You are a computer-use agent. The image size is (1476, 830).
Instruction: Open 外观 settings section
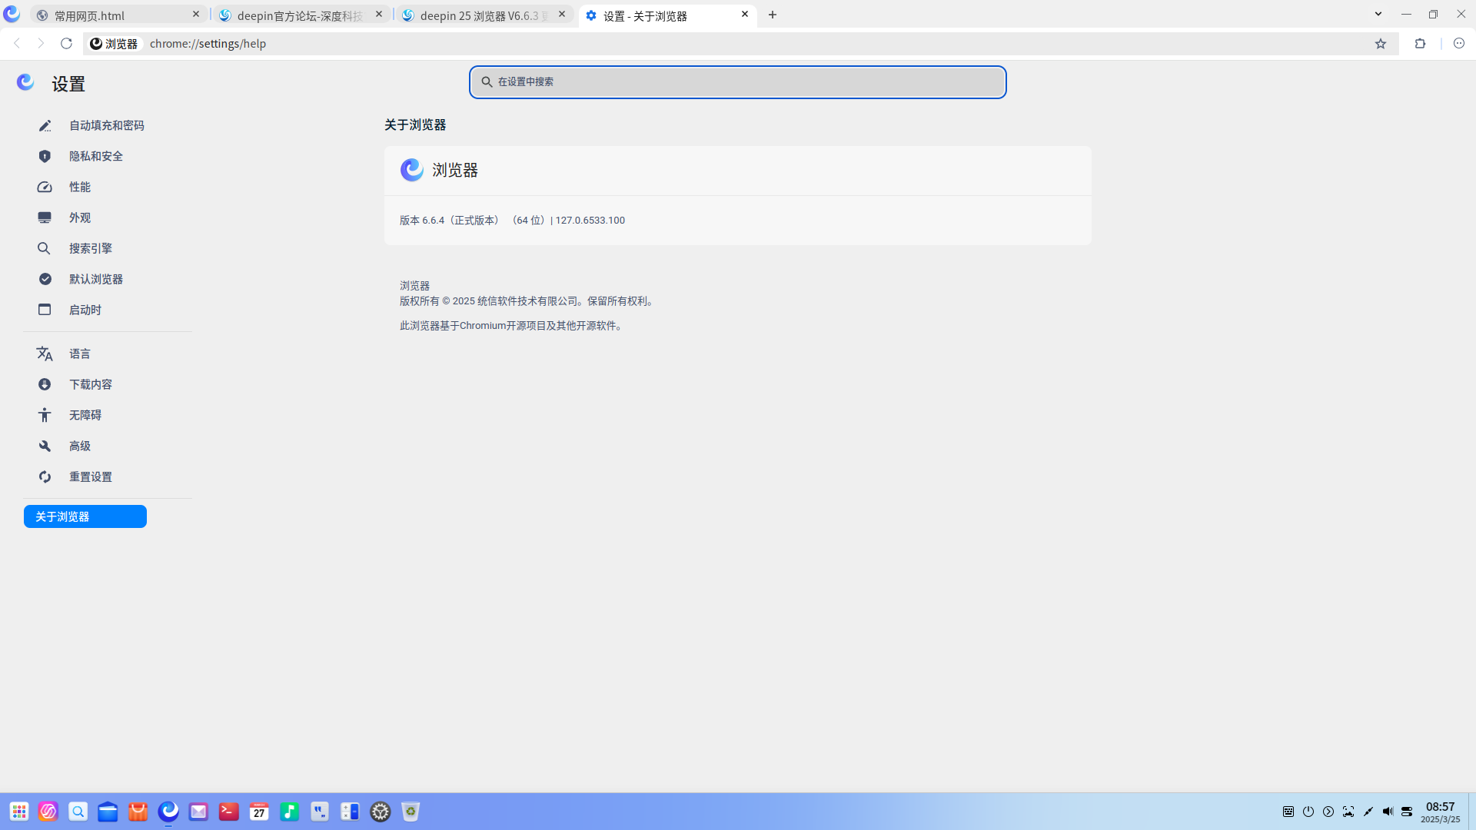80,217
